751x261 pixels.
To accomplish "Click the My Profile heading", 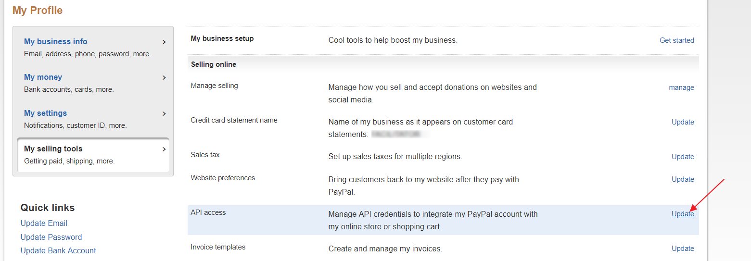I will 38,10.
